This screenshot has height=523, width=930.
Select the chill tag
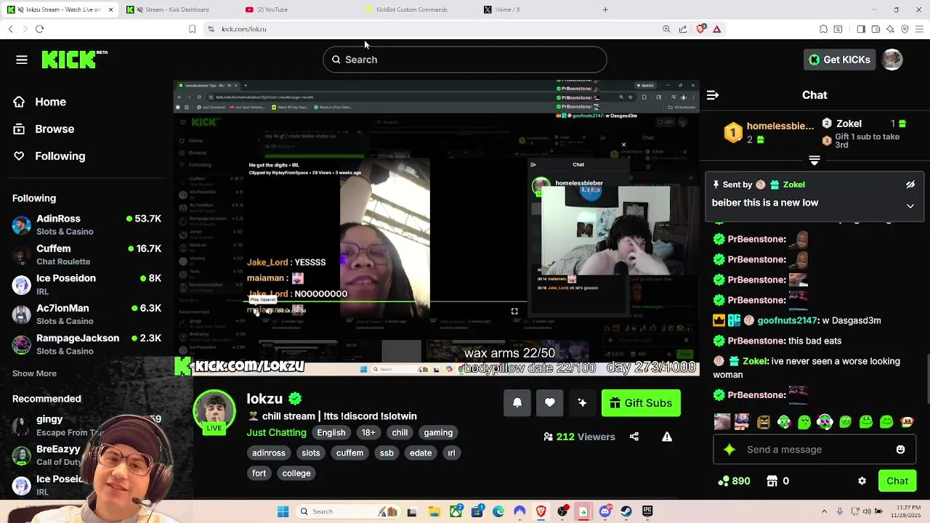point(400,432)
